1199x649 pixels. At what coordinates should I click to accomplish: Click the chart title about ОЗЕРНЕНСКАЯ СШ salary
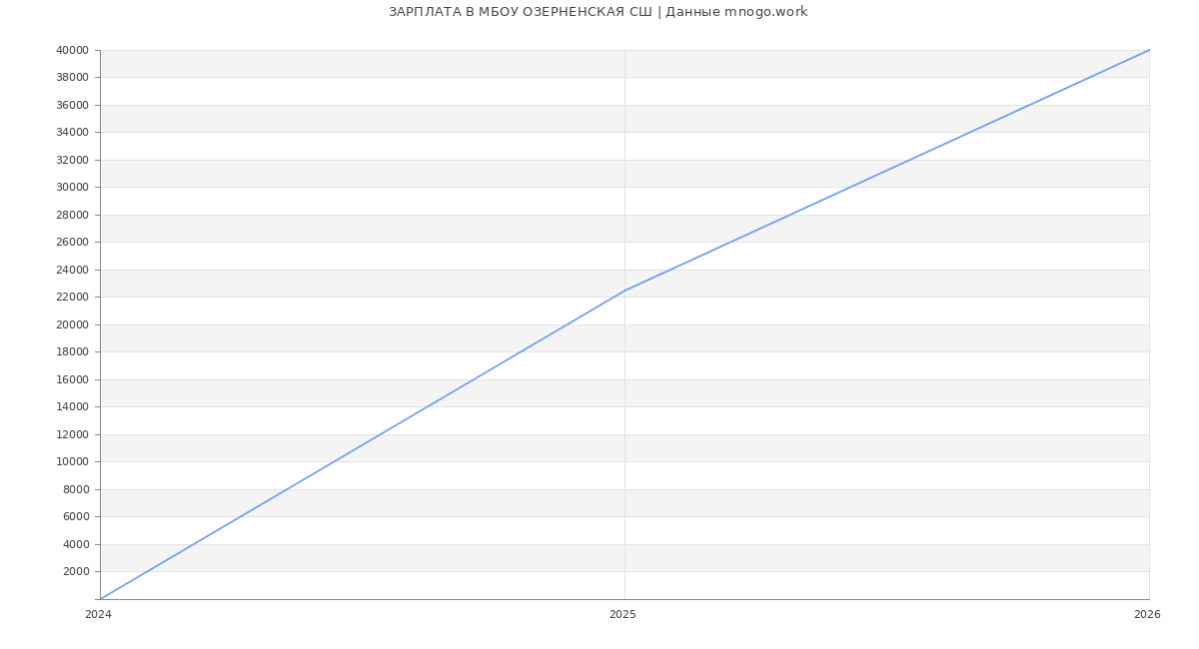[x=598, y=12]
